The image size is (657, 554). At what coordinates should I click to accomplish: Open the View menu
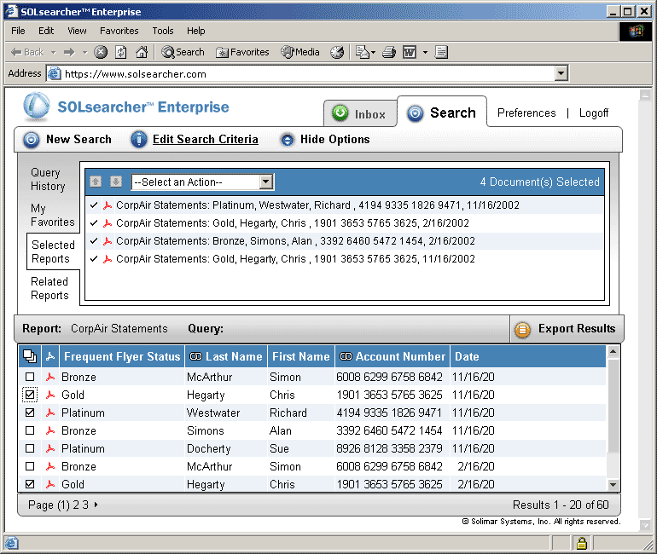pos(77,31)
